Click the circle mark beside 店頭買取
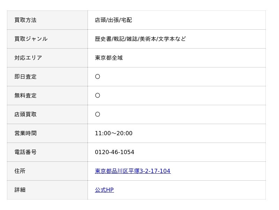Viewport: 279px width, 210px height. (98, 115)
